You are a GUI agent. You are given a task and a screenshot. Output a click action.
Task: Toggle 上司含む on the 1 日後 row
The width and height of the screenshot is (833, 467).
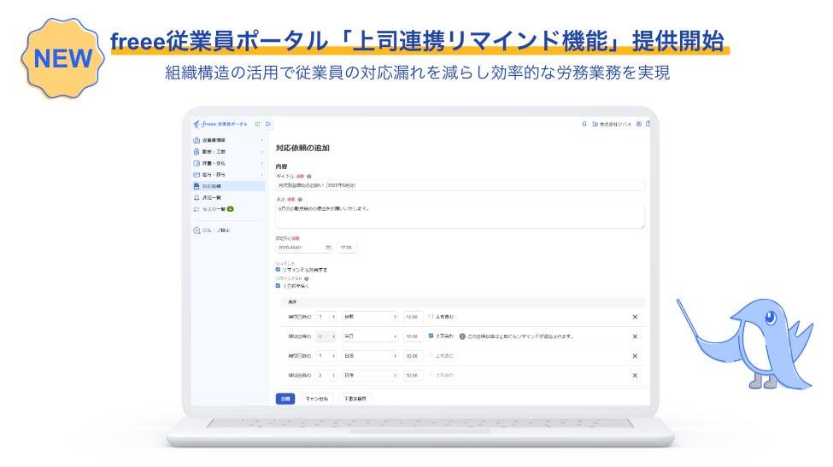(431, 355)
